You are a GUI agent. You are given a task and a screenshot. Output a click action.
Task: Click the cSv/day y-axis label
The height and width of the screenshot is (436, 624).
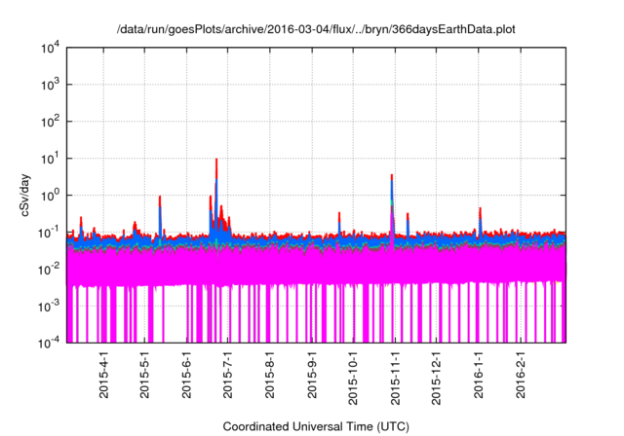pos(24,195)
